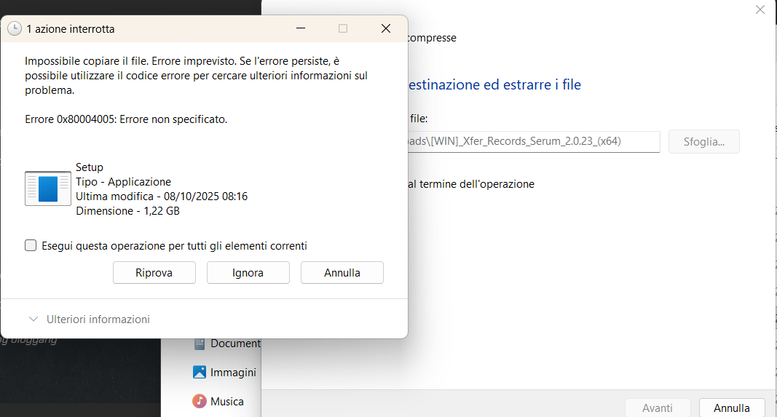Click the Musica music note icon

tap(200, 401)
